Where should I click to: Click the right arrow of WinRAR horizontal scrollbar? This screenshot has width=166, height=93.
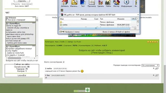pyautogui.click(x=135, y=28)
